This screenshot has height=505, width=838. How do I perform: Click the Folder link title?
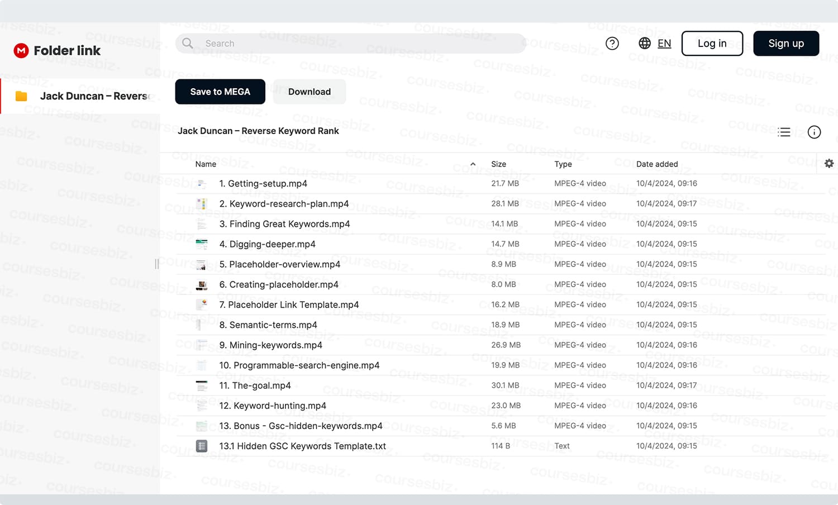tap(67, 50)
